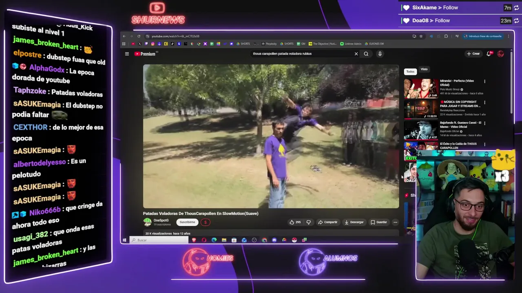Open the YouTube account avatar menu
The height and width of the screenshot is (293, 522).
tap(501, 54)
